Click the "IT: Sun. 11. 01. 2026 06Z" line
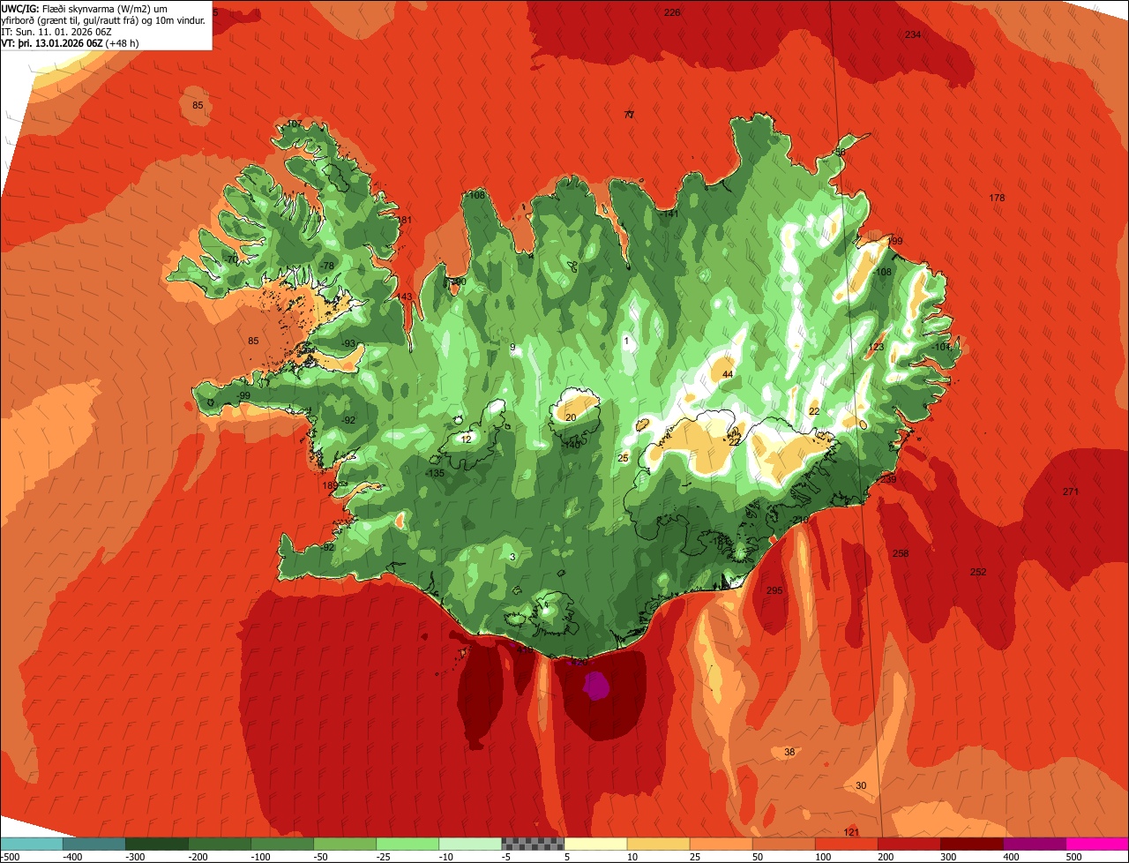 pos(56,31)
